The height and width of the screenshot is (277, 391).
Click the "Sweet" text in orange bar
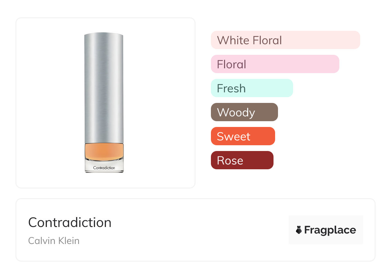pos(233,137)
